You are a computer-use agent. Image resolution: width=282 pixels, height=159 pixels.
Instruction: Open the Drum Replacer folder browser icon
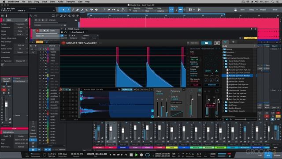[x=206, y=43]
